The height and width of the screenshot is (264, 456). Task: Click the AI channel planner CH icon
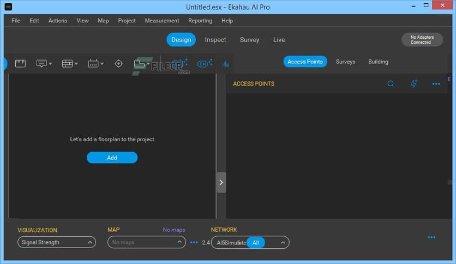(205, 64)
